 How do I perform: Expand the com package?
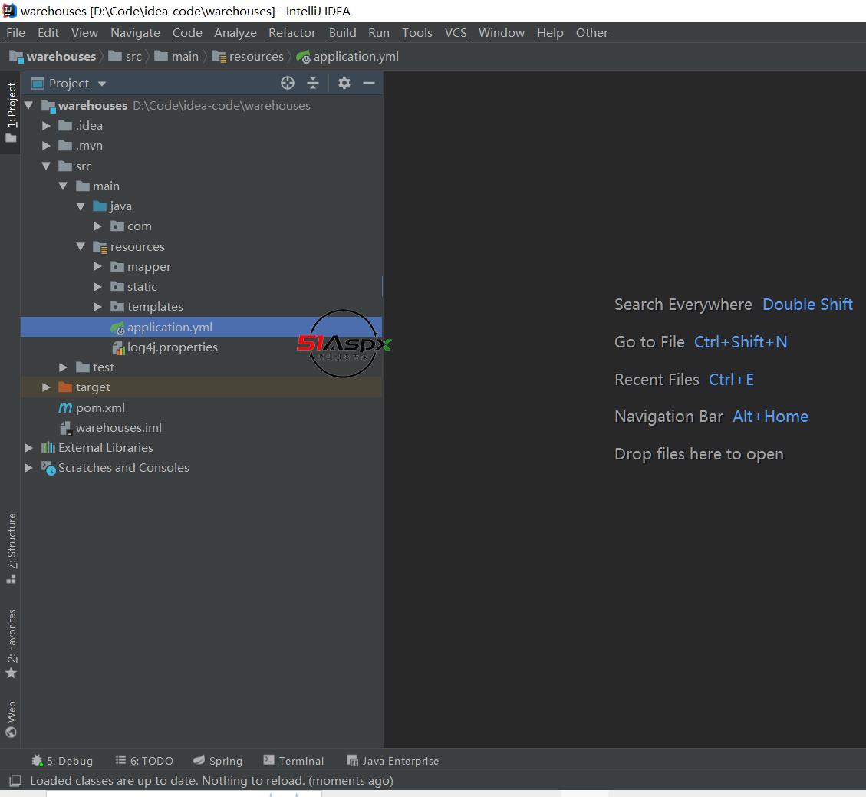coord(97,226)
